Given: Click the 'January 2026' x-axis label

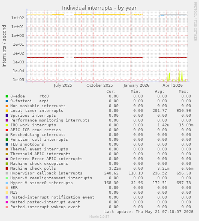Looking at the screenshot, I should pos(137,85).
